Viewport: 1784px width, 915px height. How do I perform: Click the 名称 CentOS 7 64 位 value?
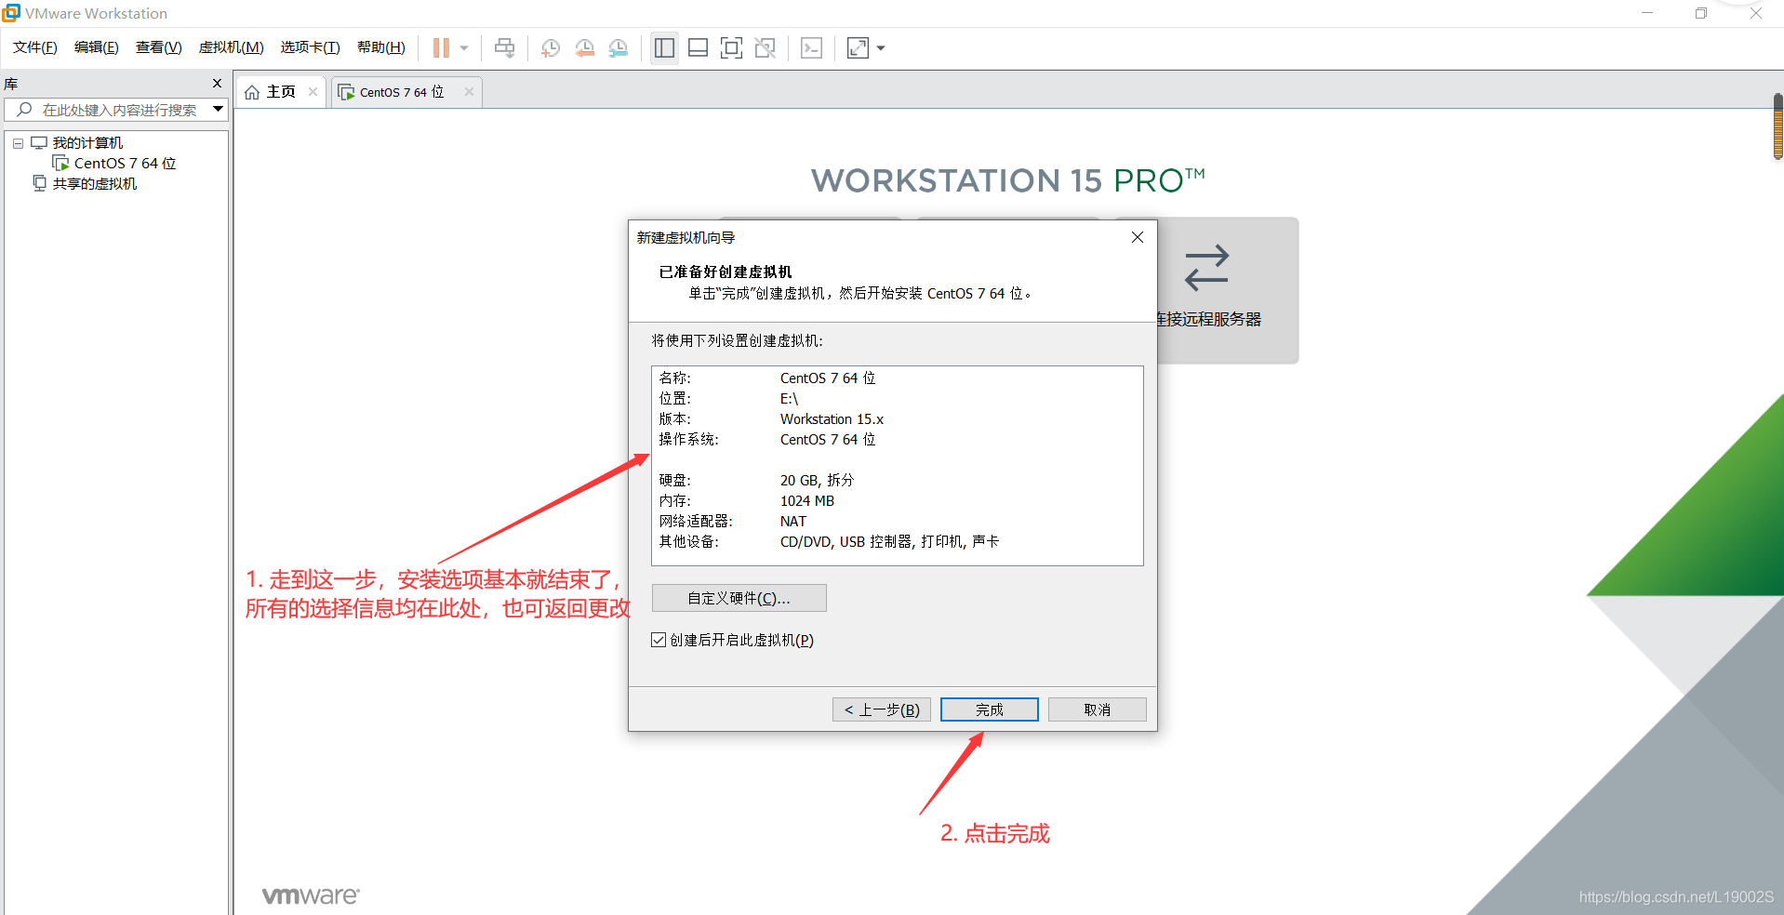click(x=828, y=378)
